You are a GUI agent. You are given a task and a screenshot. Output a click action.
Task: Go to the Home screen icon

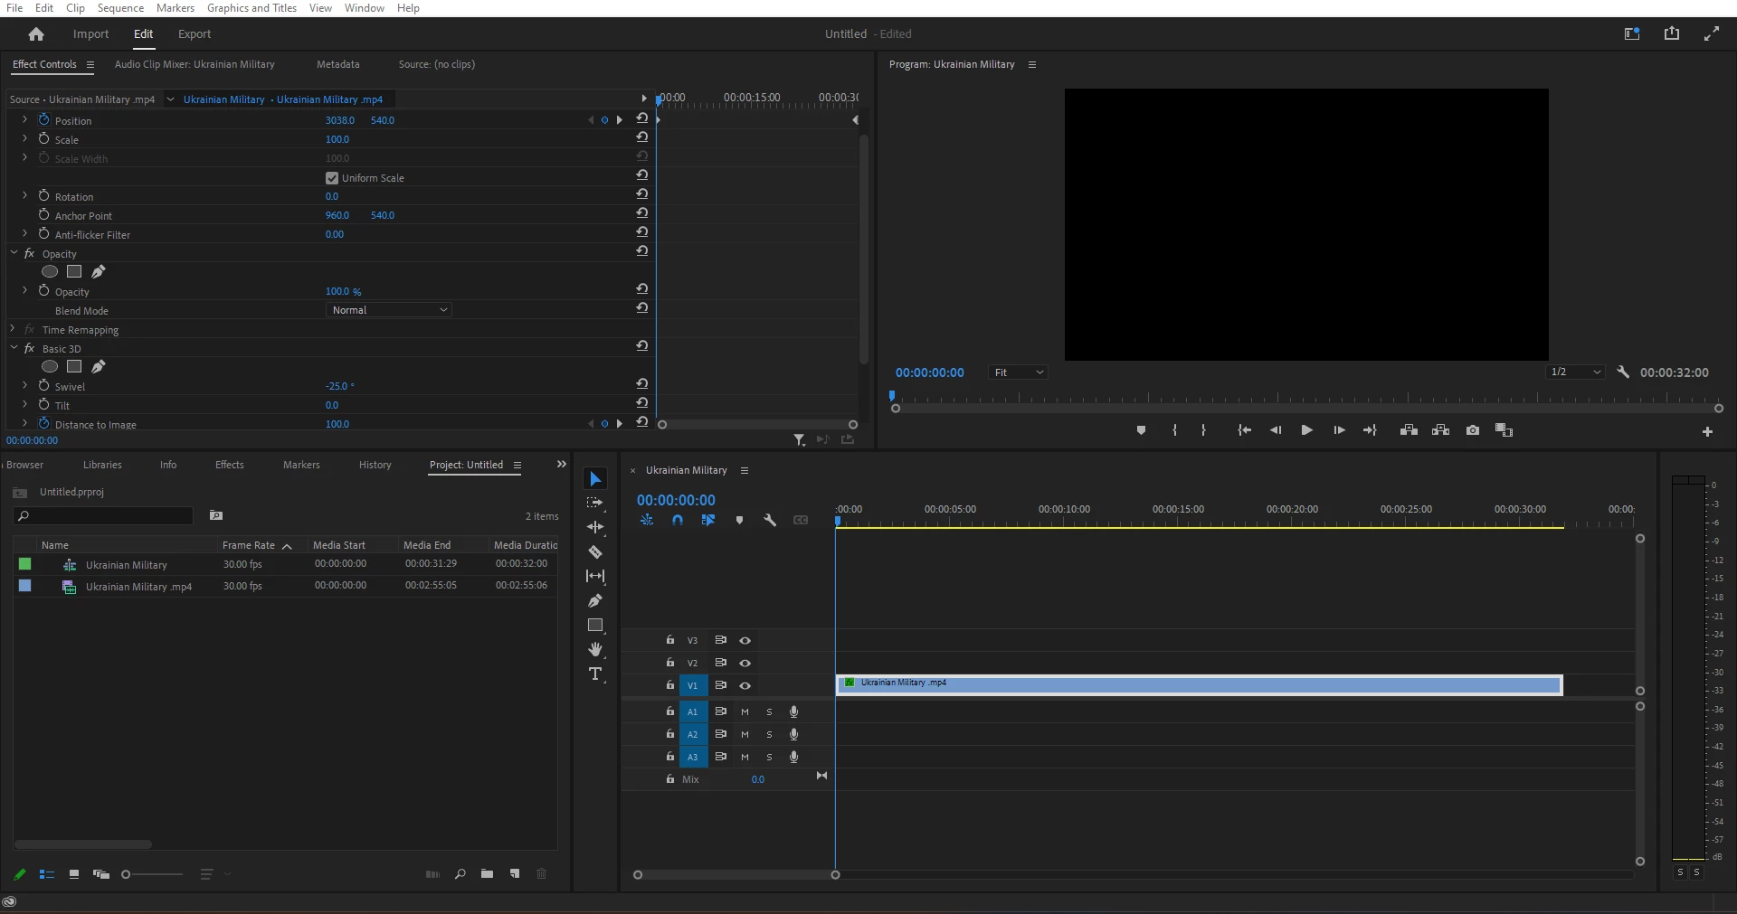click(36, 34)
